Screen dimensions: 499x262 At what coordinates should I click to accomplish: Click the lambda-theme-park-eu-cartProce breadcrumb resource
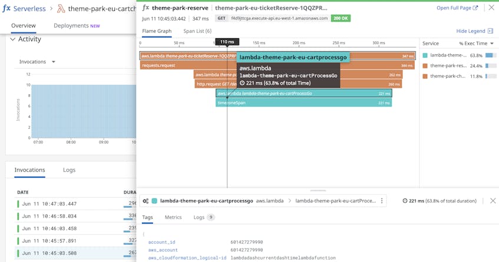coord(335,201)
